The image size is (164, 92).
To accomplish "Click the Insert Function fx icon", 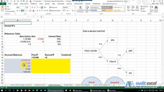I will (41, 17).
